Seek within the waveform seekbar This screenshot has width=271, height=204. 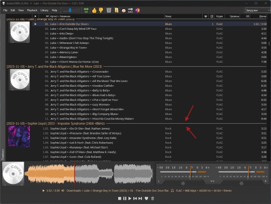click(x=89, y=174)
